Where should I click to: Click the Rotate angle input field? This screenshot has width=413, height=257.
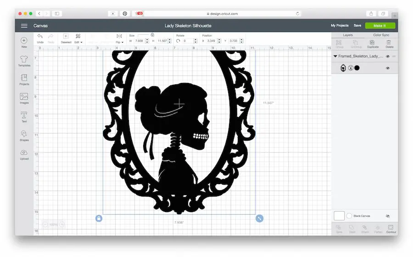(x=188, y=41)
